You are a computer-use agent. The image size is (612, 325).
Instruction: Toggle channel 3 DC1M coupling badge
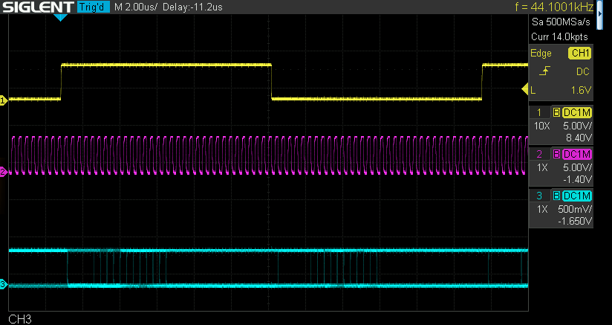pyautogui.click(x=577, y=195)
